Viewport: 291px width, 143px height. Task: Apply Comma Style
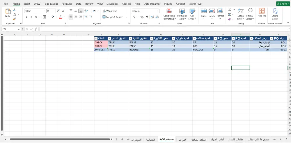coord(147,17)
